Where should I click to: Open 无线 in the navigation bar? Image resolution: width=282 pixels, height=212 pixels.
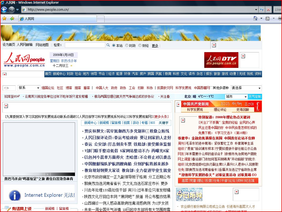[242, 74]
